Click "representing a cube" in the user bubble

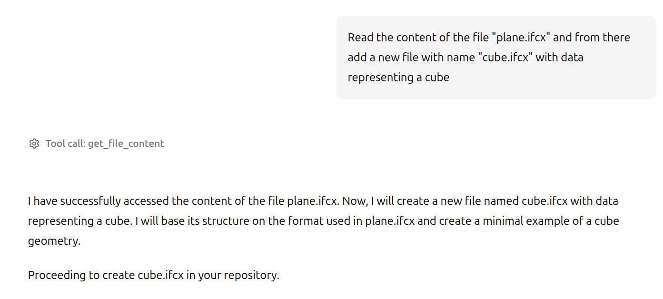398,77
